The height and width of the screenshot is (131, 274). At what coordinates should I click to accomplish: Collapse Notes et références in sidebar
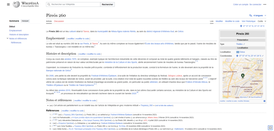pyautogui.click(x=7, y=38)
